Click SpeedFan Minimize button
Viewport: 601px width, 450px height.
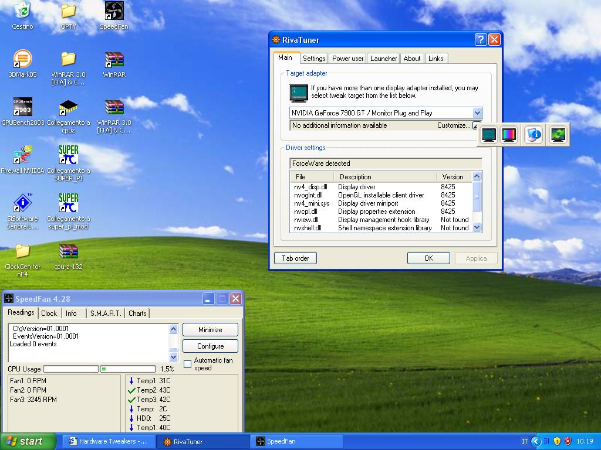click(210, 329)
